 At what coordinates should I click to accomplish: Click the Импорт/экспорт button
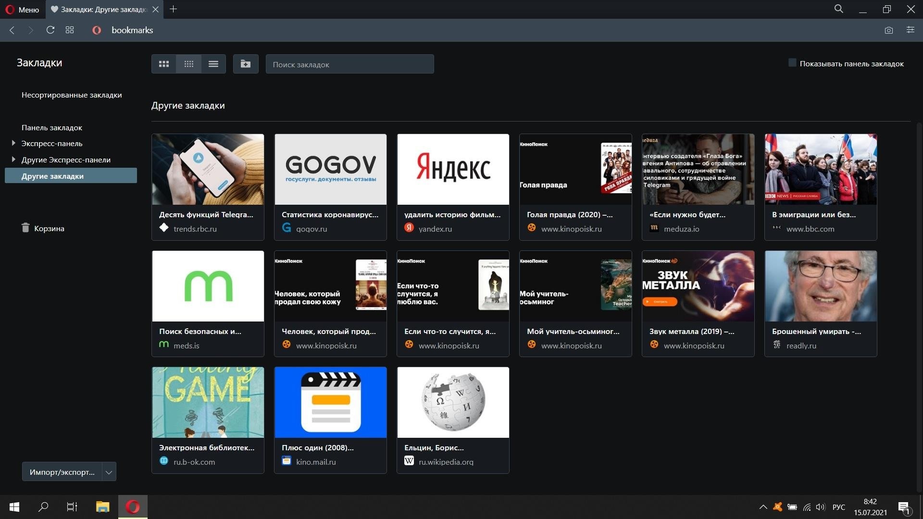62,472
